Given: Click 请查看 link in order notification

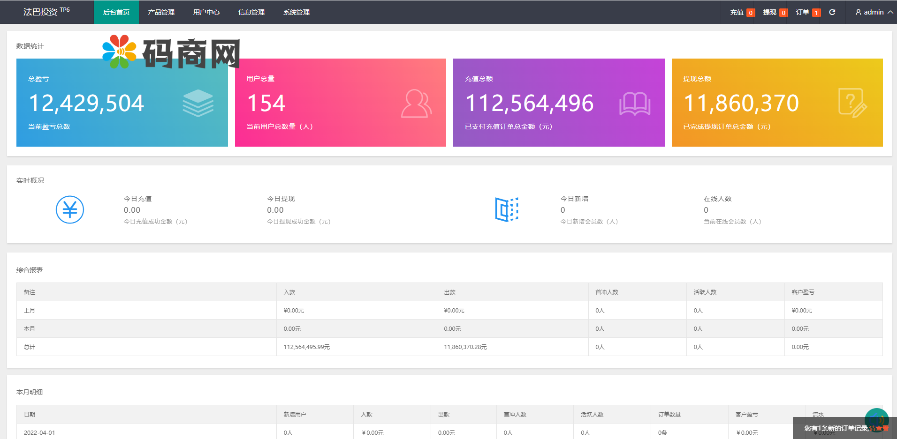Looking at the screenshot, I should coord(879,428).
